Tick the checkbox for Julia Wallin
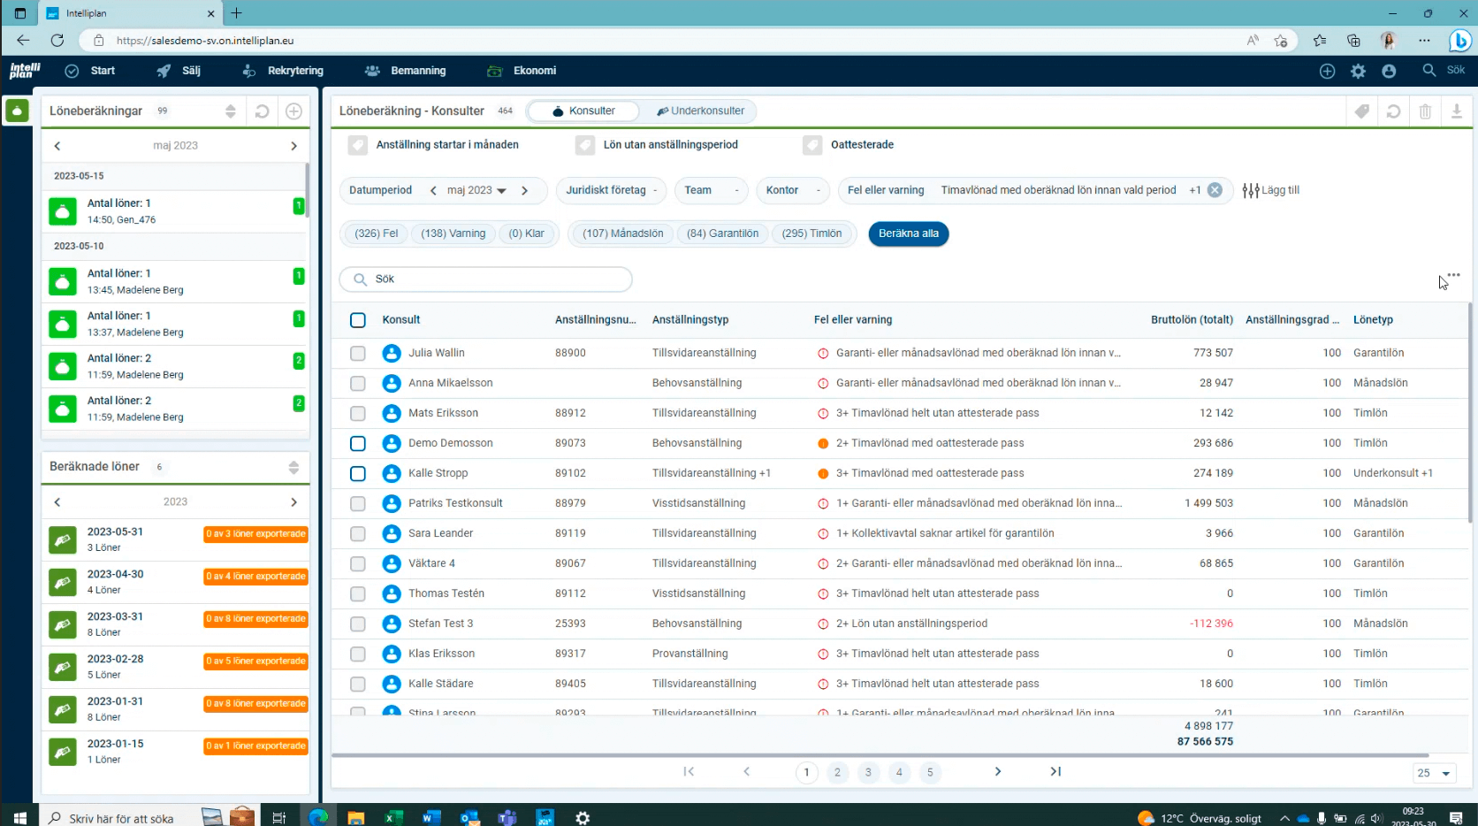This screenshot has height=826, width=1478. coord(358,353)
